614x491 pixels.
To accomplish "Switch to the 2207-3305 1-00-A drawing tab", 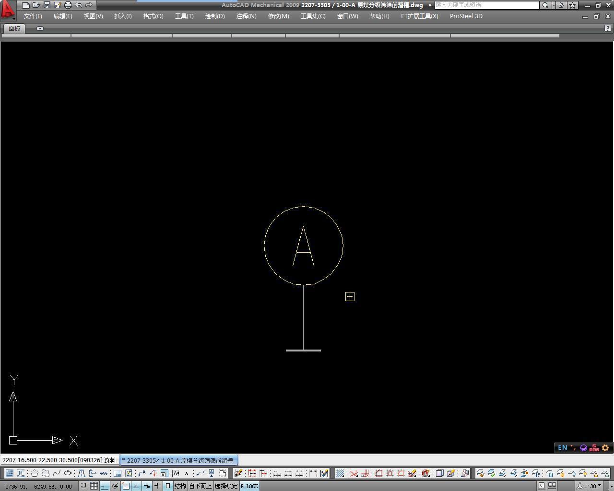I will (x=178, y=460).
